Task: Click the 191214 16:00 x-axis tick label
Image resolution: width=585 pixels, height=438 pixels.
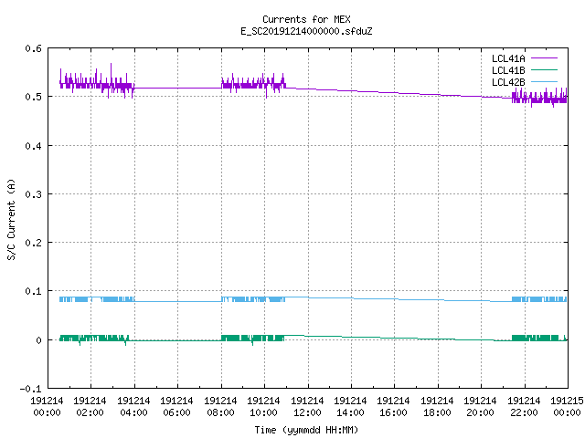Action: coord(394,407)
